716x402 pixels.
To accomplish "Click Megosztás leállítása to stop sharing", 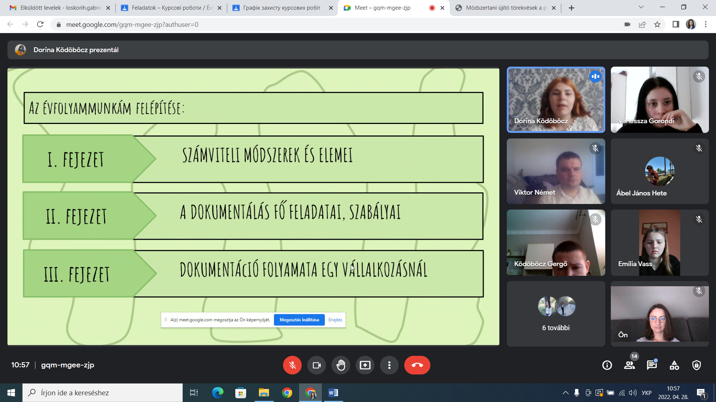I will [299, 320].
